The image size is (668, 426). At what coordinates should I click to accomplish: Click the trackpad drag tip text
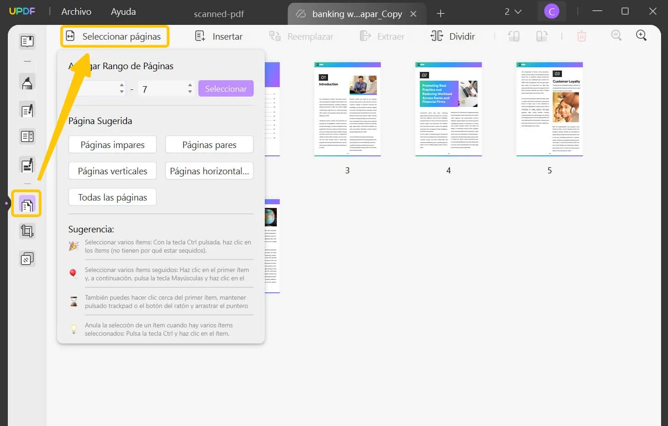(x=167, y=302)
